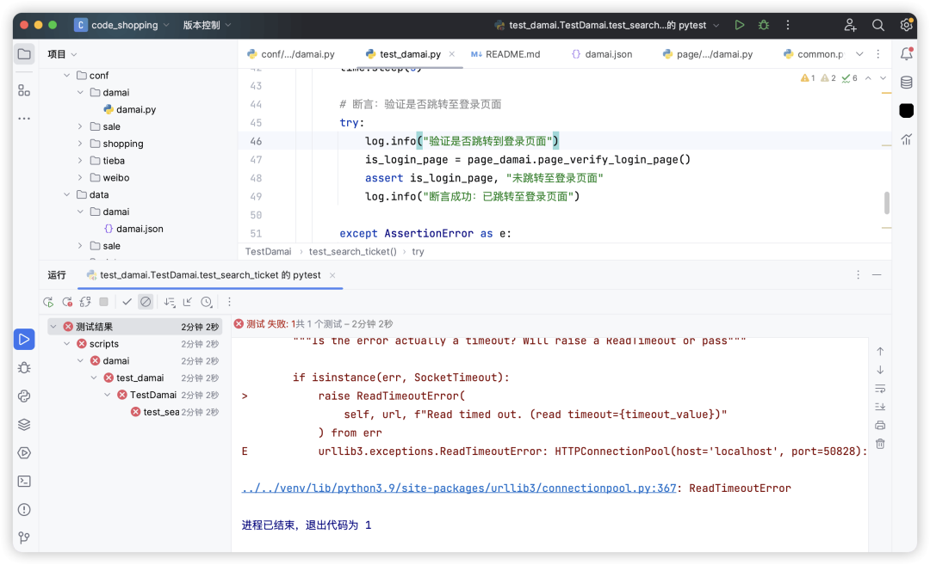Open IDE settings gear

[906, 25]
